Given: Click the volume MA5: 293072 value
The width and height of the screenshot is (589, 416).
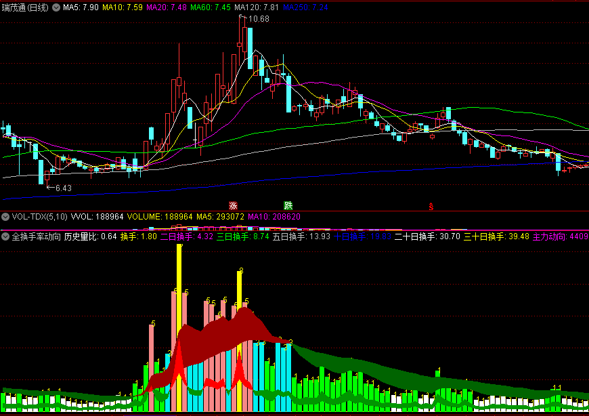Looking at the screenshot, I should point(220,217).
